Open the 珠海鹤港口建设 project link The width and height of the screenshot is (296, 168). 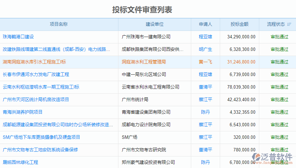(x=18, y=37)
